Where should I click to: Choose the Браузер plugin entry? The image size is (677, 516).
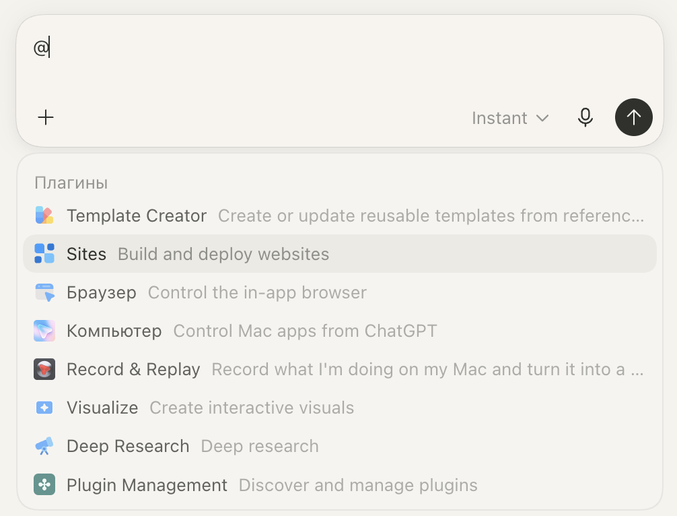point(340,292)
